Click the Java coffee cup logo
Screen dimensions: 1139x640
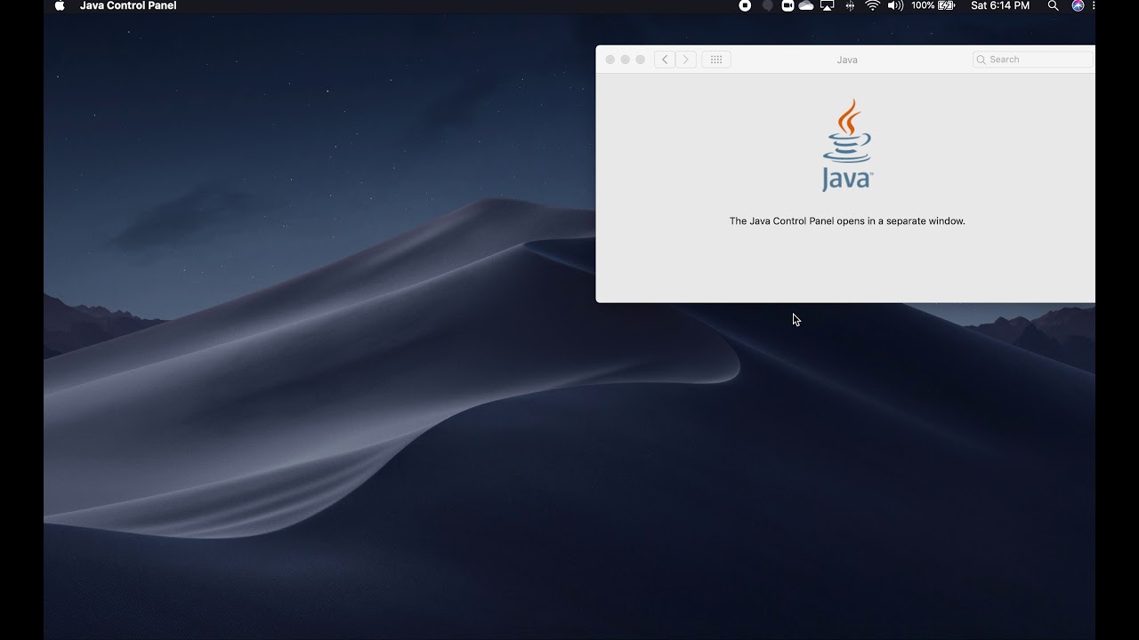847,145
